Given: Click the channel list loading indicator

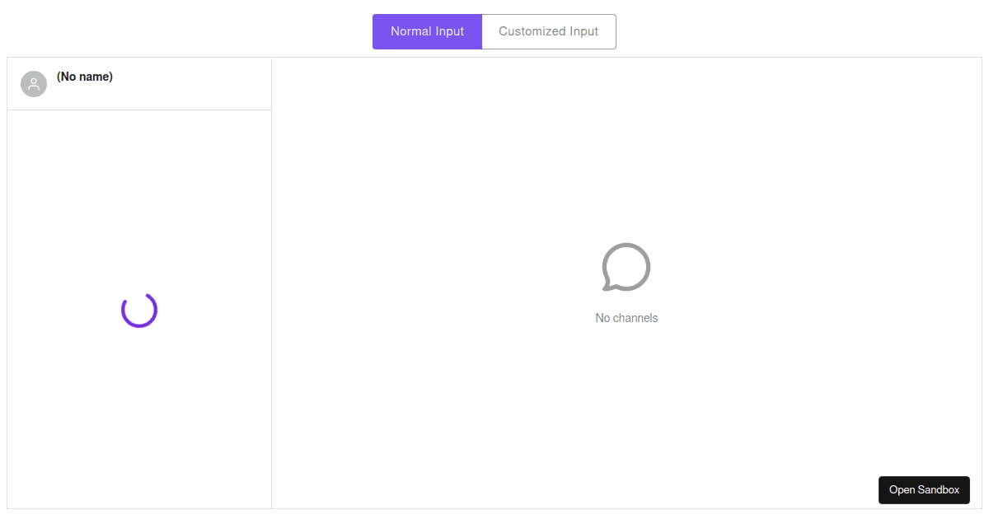Looking at the screenshot, I should 139,311.
